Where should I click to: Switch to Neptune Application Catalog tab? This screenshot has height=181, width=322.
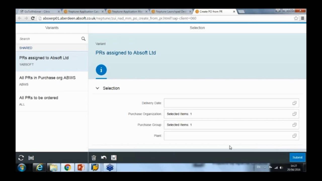84,12
